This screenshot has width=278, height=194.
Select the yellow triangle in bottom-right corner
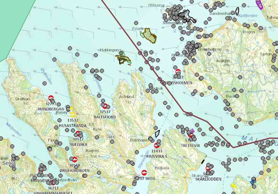click(234, 186)
